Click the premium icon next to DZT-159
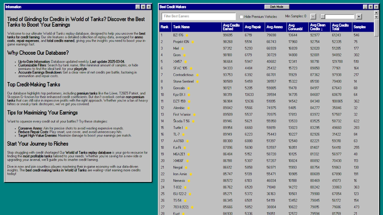Screen dimensions: 383x215 pos(189,101)
